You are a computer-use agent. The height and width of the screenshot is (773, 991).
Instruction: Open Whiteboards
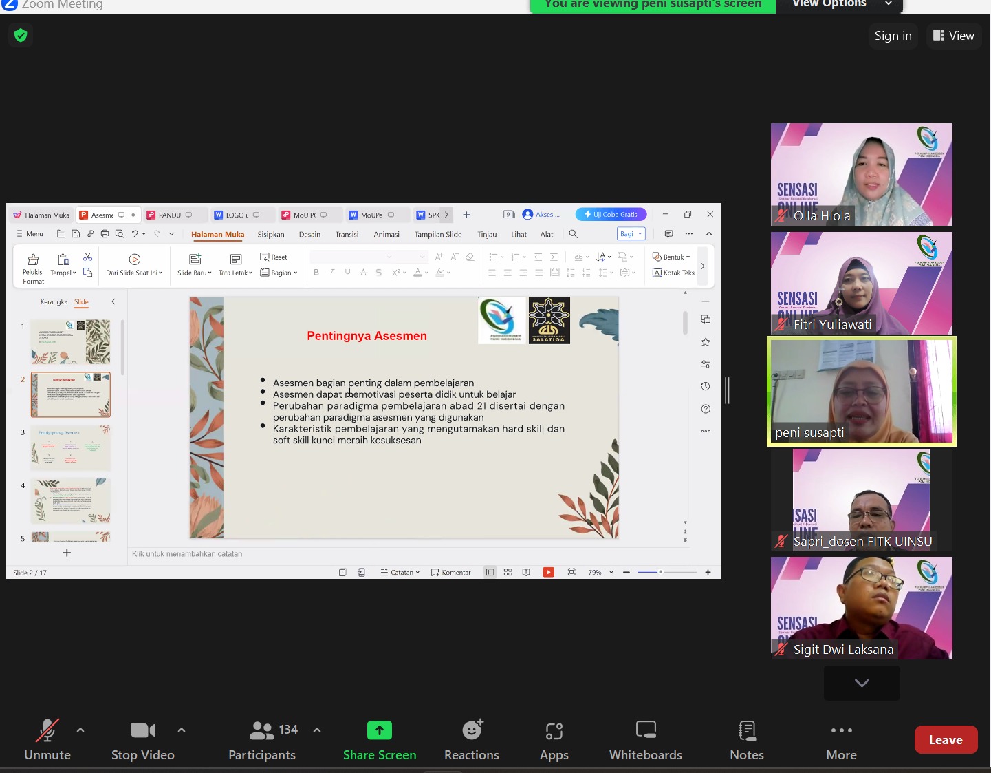pyautogui.click(x=646, y=740)
